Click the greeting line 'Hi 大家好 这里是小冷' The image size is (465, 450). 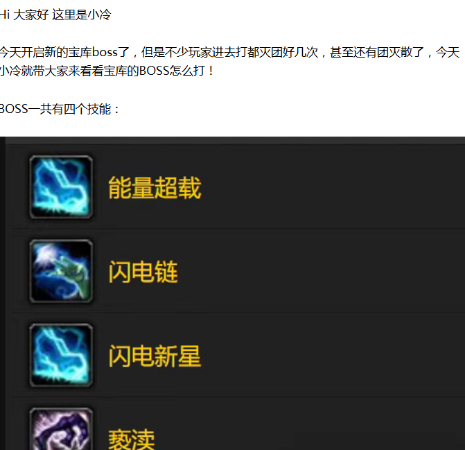pyautogui.click(x=55, y=15)
